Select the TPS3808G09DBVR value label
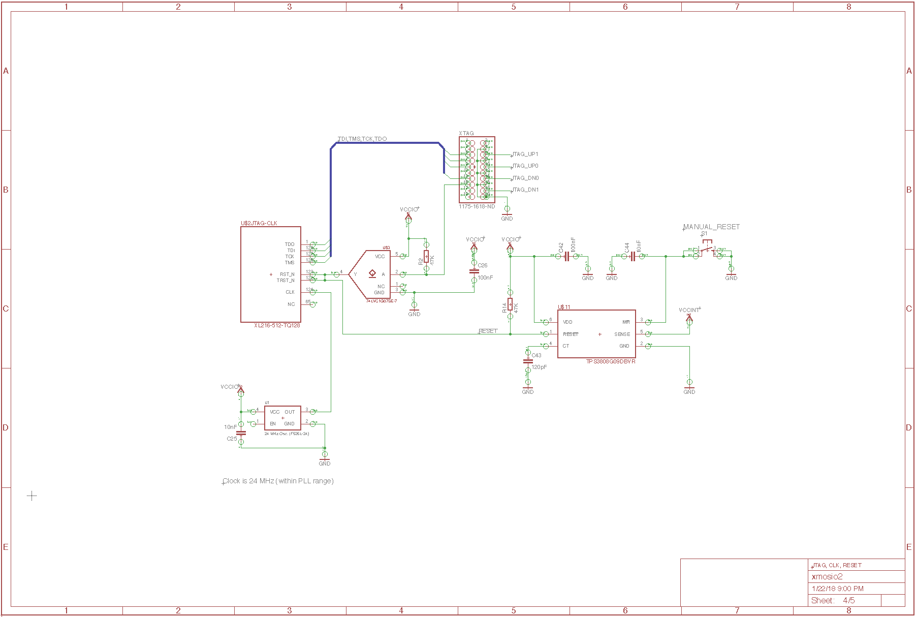Viewport: 916px width, 617px height. (x=611, y=361)
